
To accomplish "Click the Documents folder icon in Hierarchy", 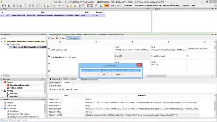I will coord(8,44).
